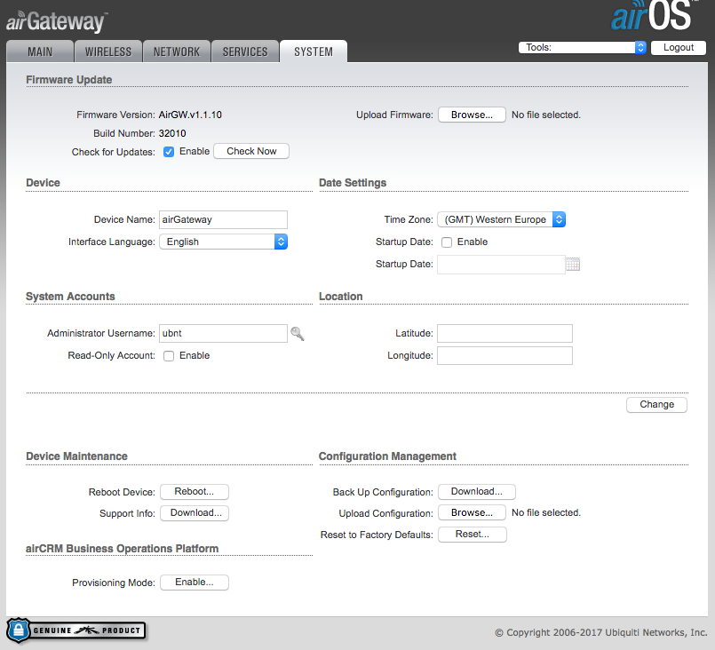Toggle the Check for Updates Enable checkbox
This screenshot has height=650, width=715.
point(169,152)
